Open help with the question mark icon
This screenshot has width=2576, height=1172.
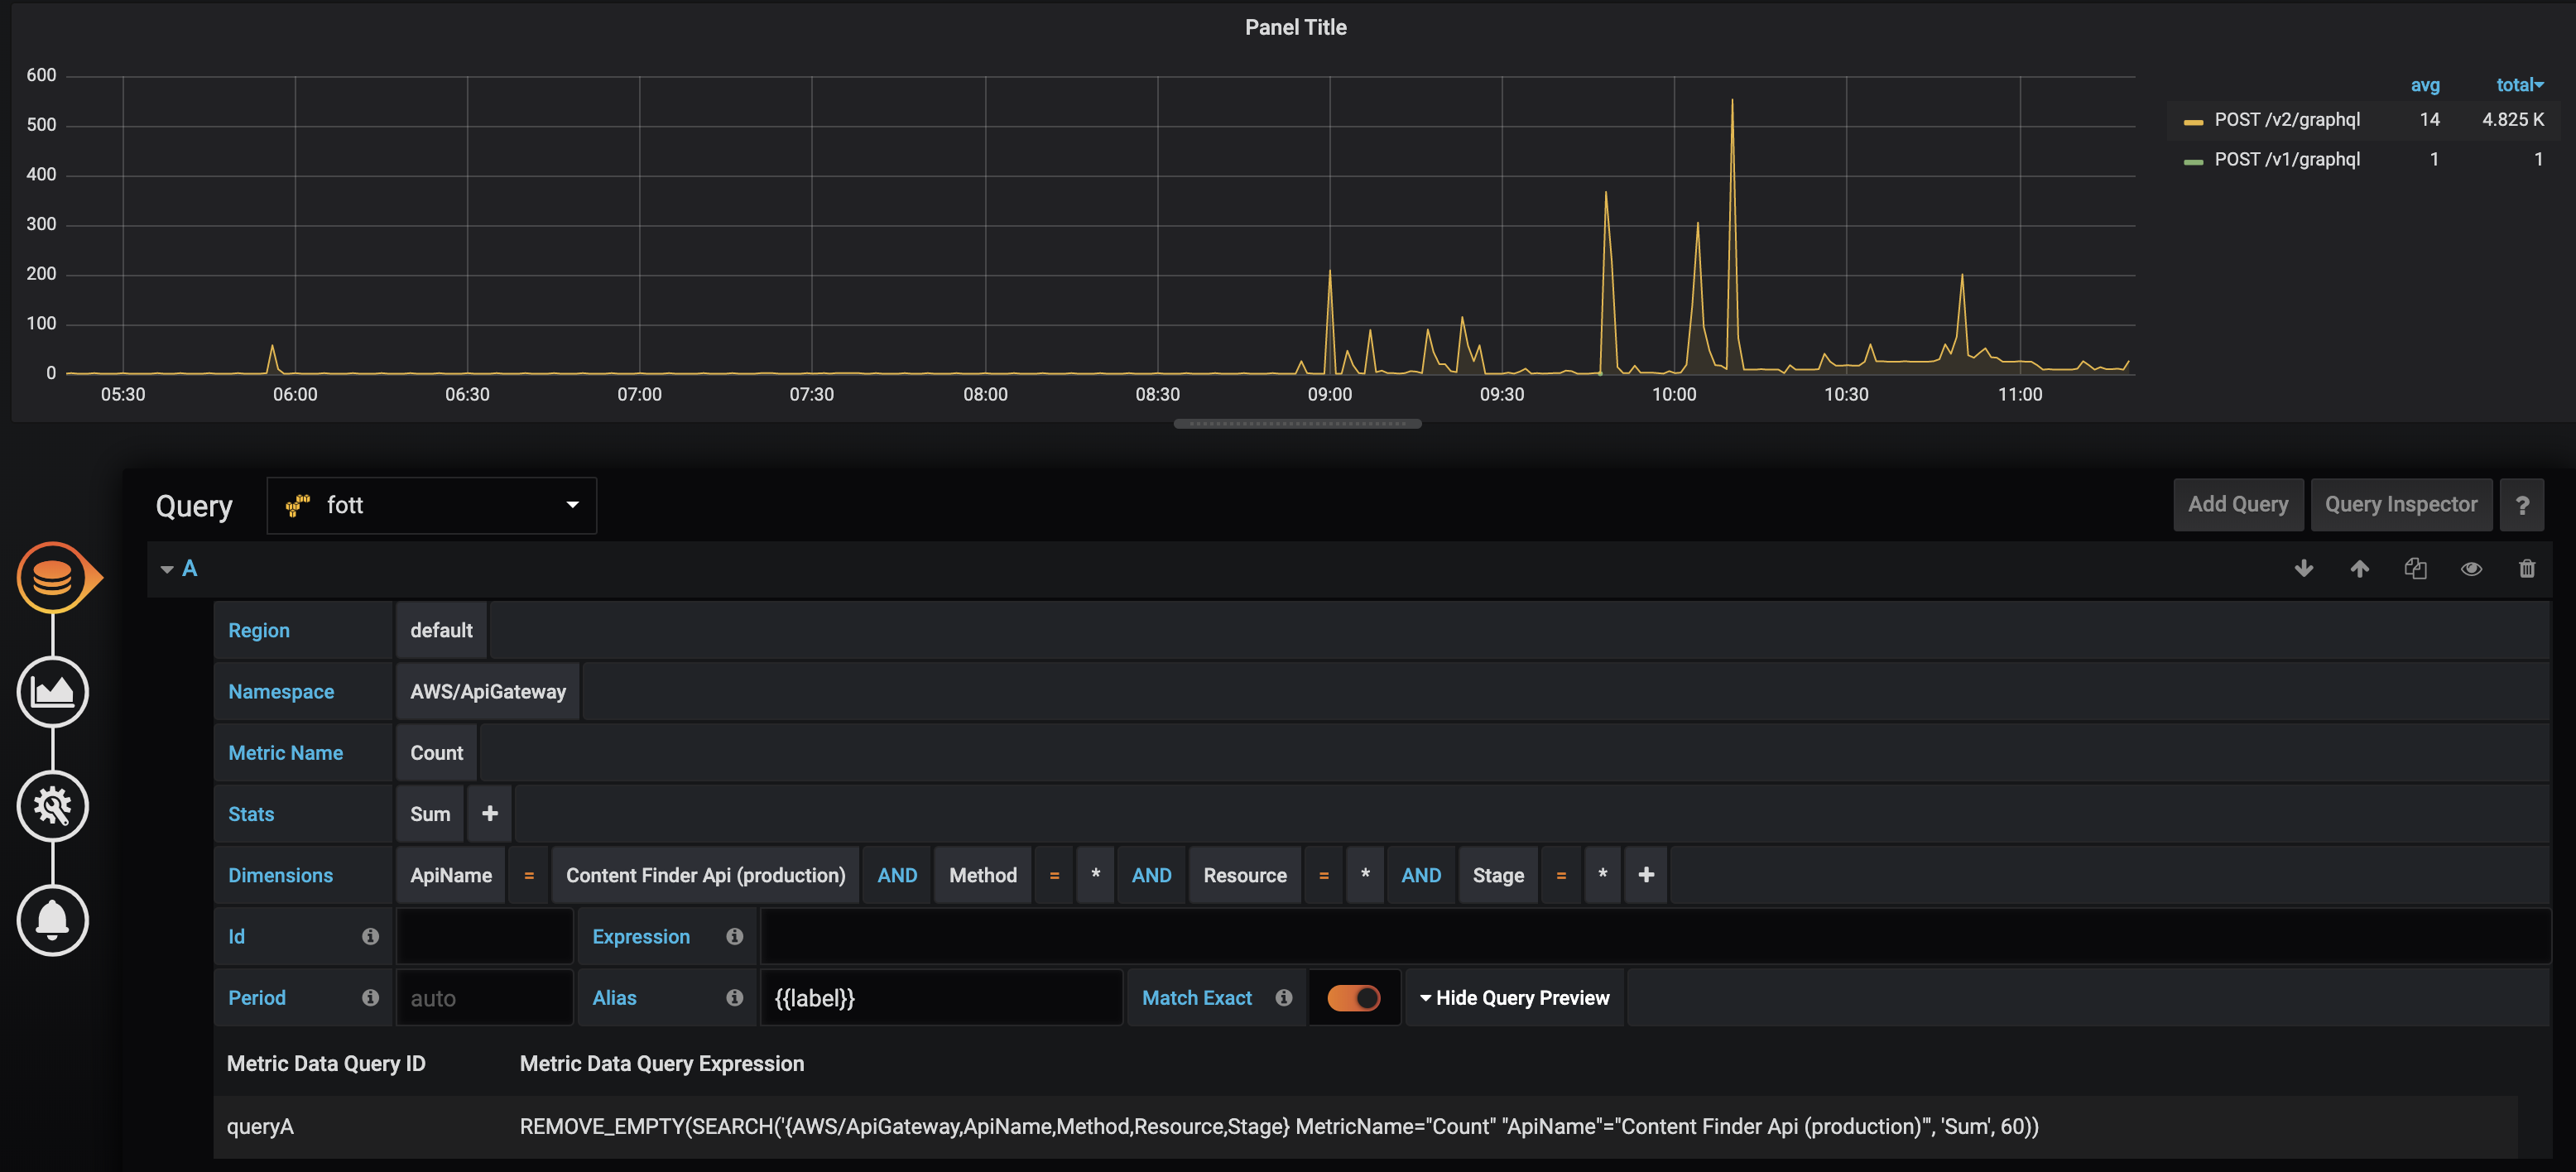point(2523,504)
